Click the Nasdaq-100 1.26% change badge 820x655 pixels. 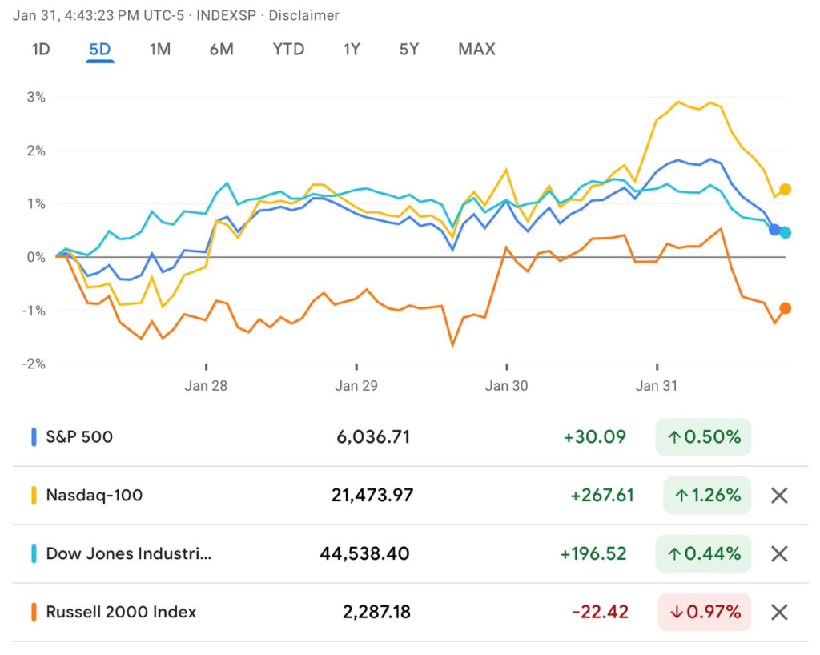pos(707,496)
